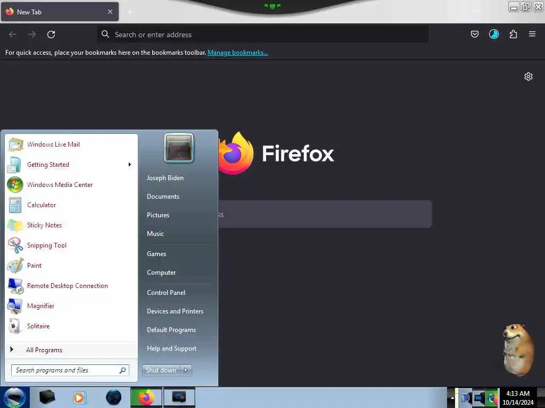Open Firefox extensions puzzle icon
The image size is (545, 408).
(513, 34)
